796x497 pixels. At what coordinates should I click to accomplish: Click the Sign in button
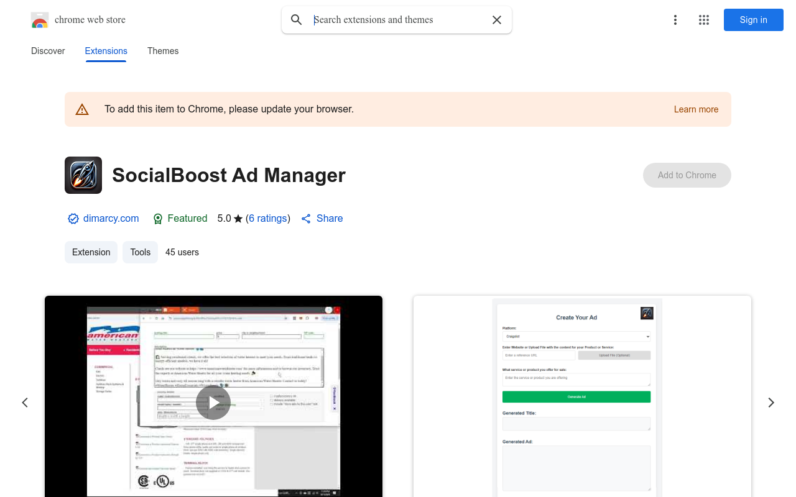pos(754,20)
